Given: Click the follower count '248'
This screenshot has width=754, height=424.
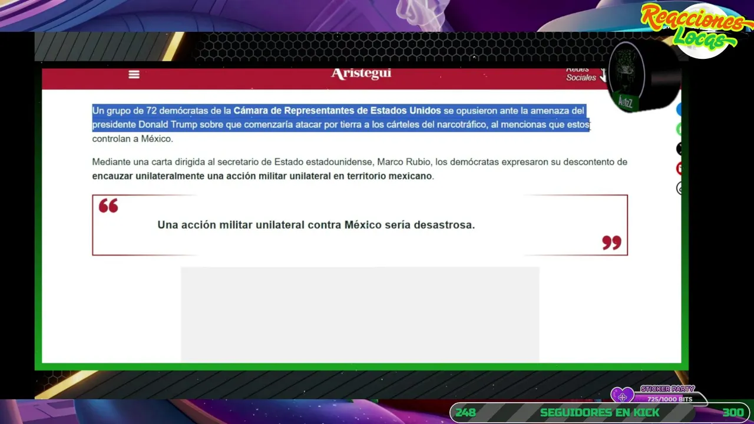Looking at the screenshot, I should point(465,413).
